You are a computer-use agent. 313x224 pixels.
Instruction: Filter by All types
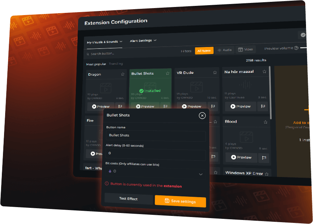204,51
